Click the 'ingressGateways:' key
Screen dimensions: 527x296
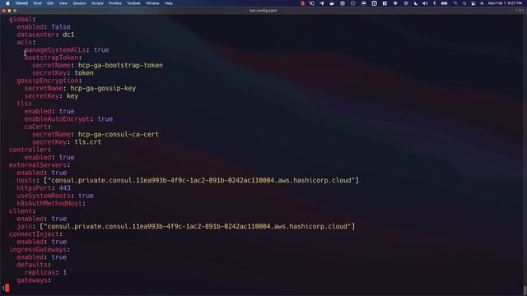(x=40, y=250)
